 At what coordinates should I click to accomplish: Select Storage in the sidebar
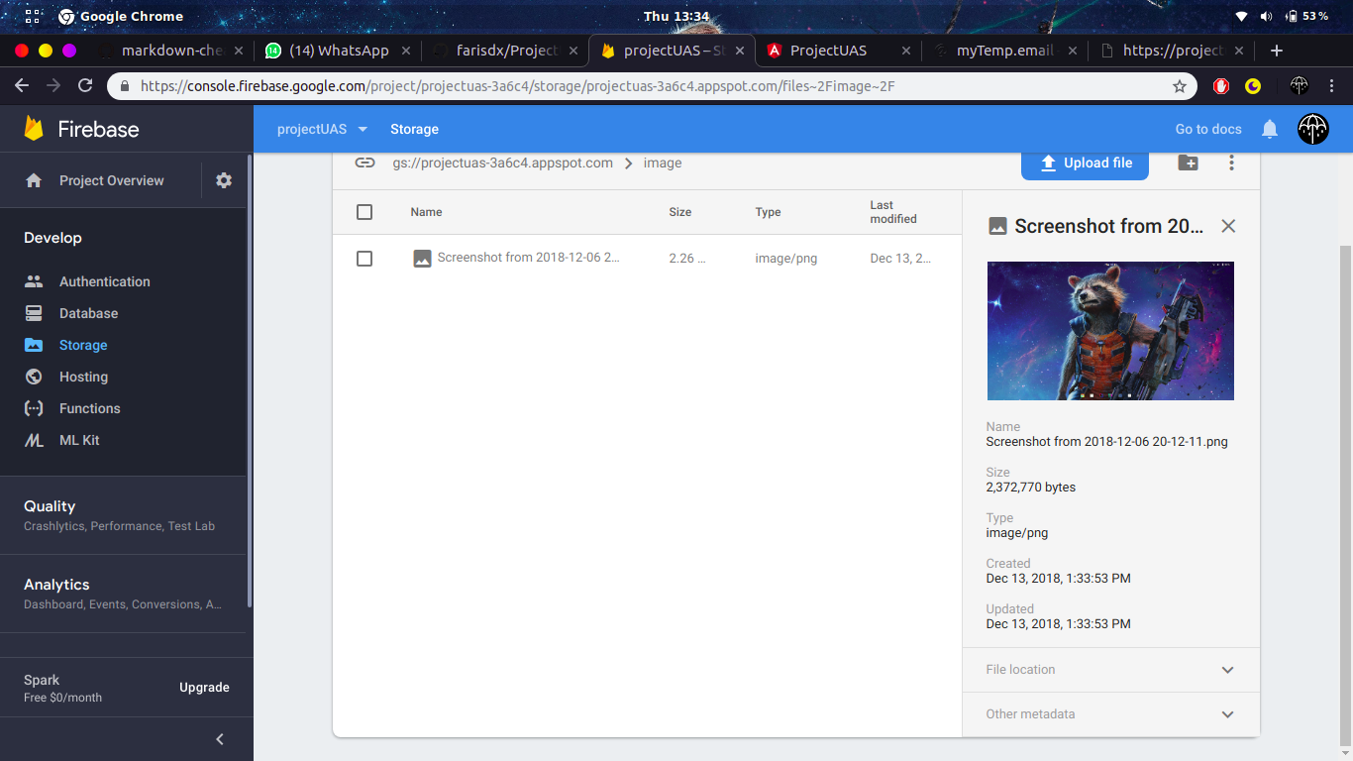click(83, 345)
